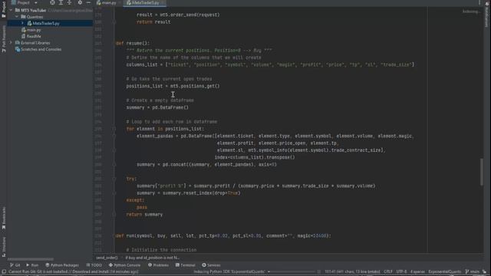491x276 pixels.
Task: Change the UTF-8 file encoding
Action: (x=401, y=271)
